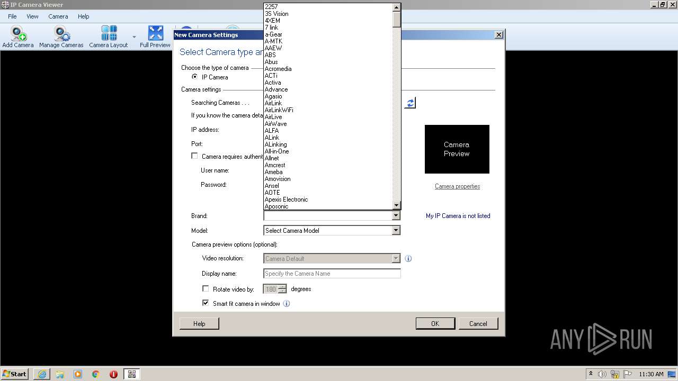The height and width of the screenshot is (381, 678).
Task: Select IP Camera Viewer taskbar button
Action: pos(132,374)
